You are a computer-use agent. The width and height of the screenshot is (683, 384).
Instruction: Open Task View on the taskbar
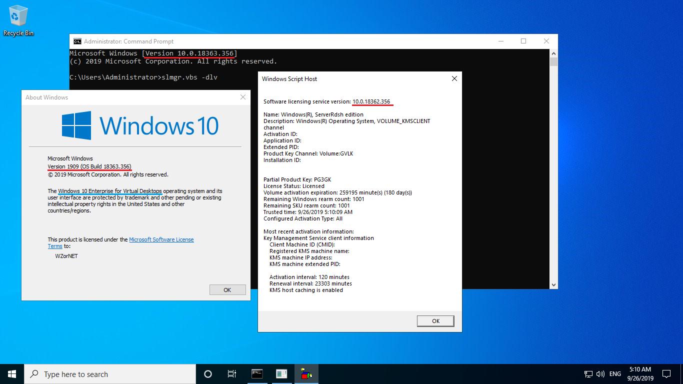(232, 374)
